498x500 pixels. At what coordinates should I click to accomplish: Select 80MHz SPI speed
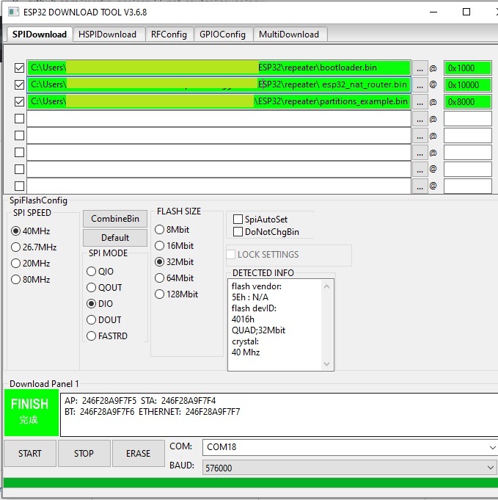pos(17,280)
